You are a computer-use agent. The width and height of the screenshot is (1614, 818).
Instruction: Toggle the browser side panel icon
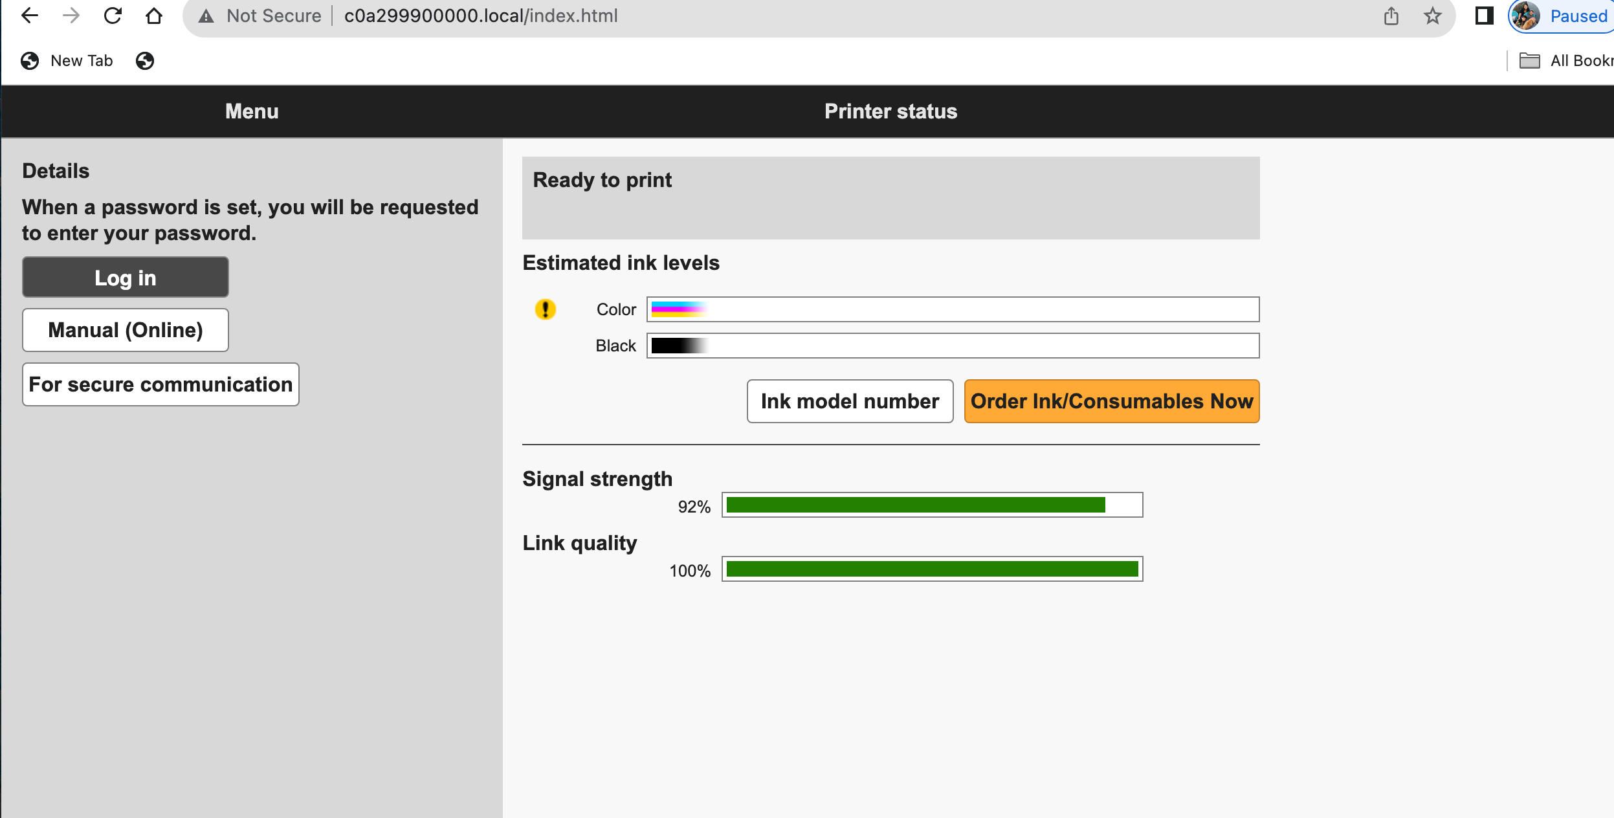[1485, 16]
